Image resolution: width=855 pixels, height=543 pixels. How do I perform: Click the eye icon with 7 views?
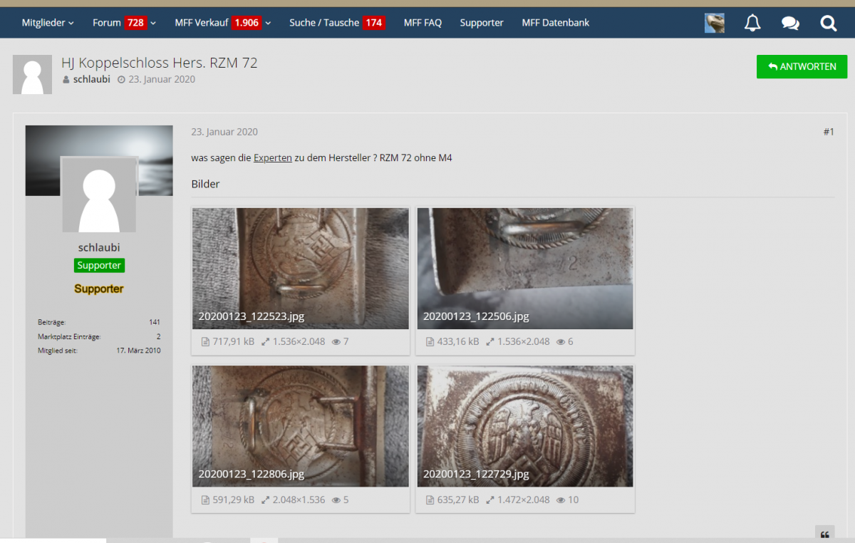tap(336, 342)
